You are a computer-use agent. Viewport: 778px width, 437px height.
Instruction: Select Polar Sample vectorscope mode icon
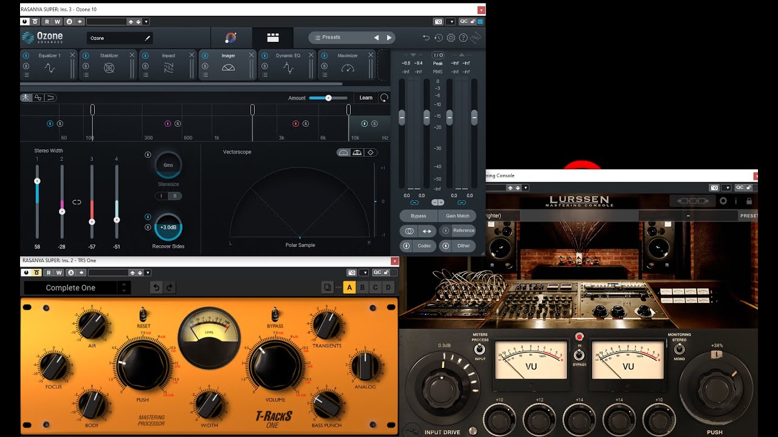click(343, 152)
